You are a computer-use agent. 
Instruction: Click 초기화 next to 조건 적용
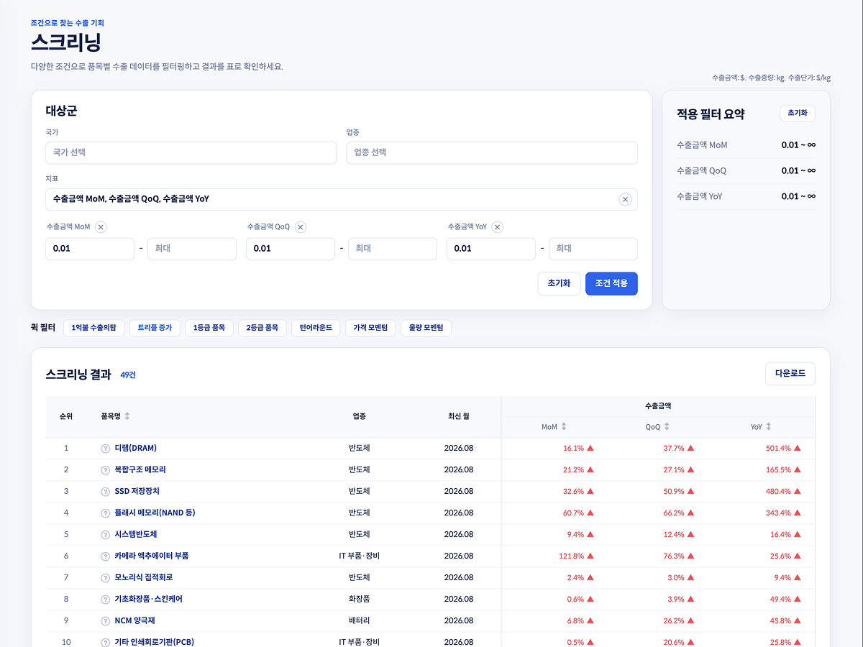[x=559, y=283]
